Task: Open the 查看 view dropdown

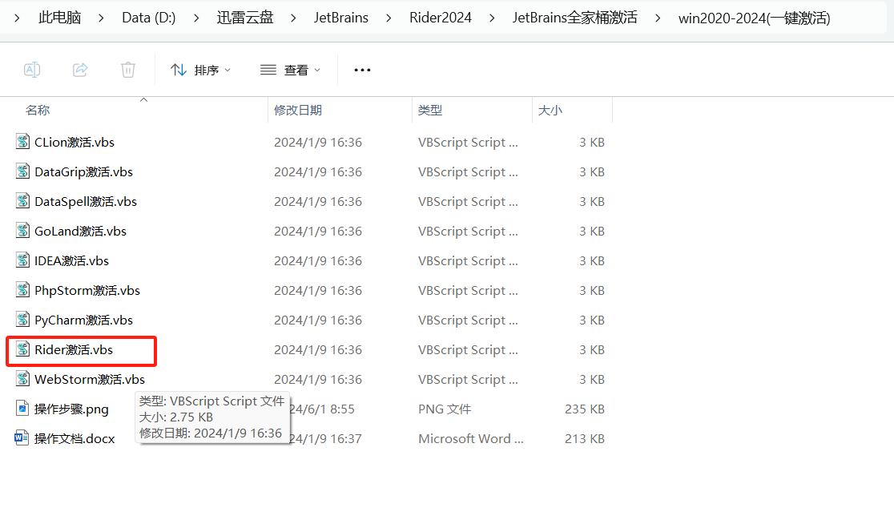Action: pyautogui.click(x=290, y=70)
